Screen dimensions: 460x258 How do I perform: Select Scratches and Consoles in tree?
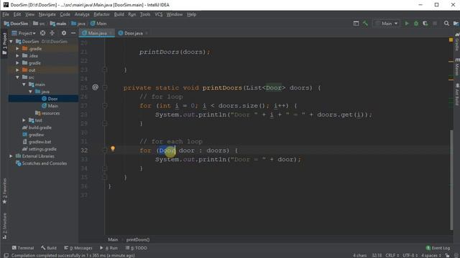click(x=45, y=163)
